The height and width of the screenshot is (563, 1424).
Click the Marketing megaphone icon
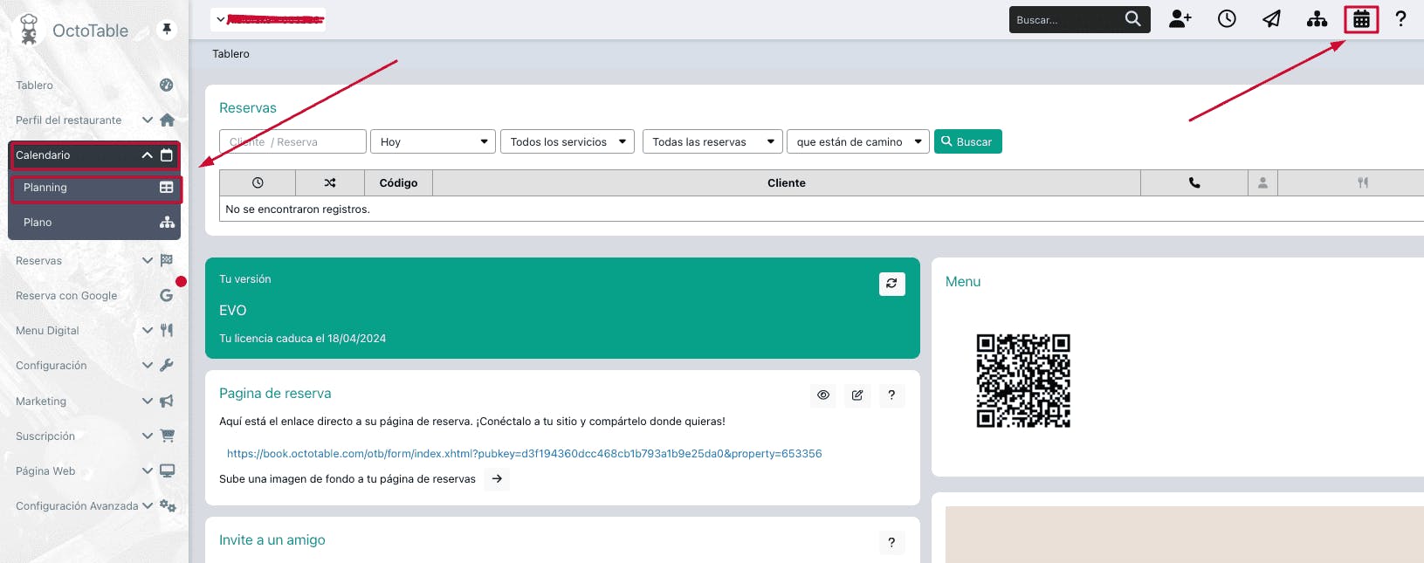pos(167,401)
